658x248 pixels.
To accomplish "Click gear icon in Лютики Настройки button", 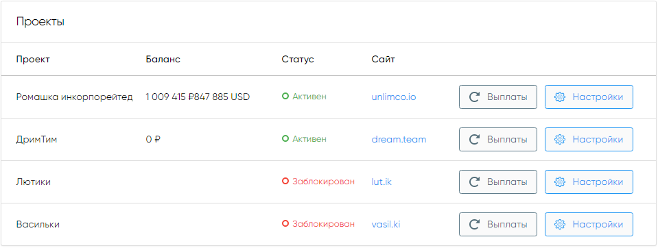I will click(559, 182).
